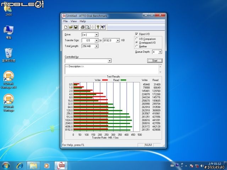This screenshot has height=170, width=227.
Task: Select the Computer desktop icon
Action: (x=9, y=32)
